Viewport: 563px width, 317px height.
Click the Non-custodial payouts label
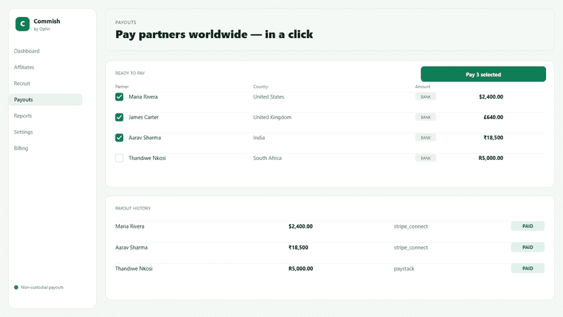click(42, 287)
